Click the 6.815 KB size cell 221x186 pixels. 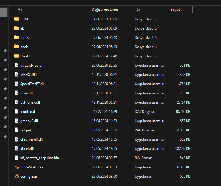click(183, 167)
